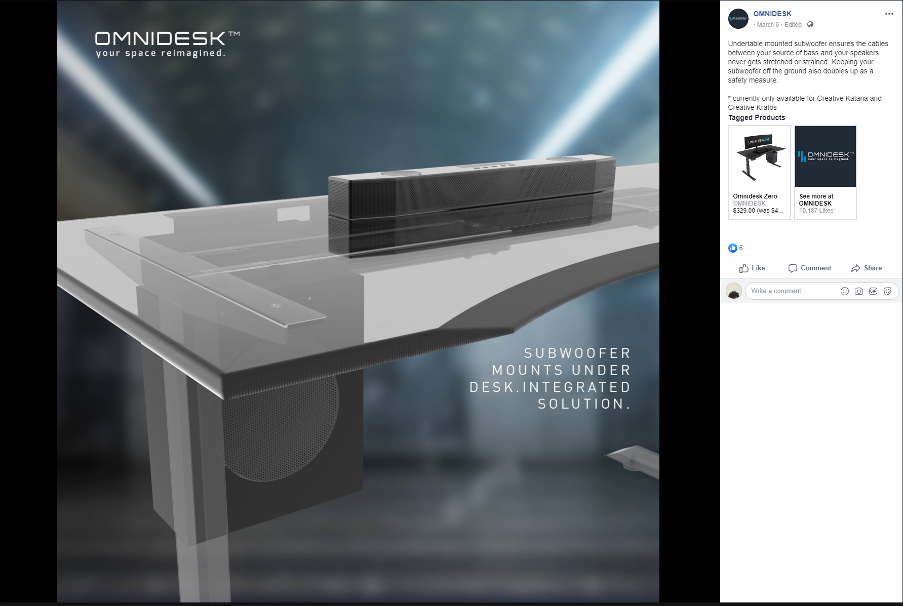Add a sticker to comment
Screen dimensions: 903x606
coord(887,291)
